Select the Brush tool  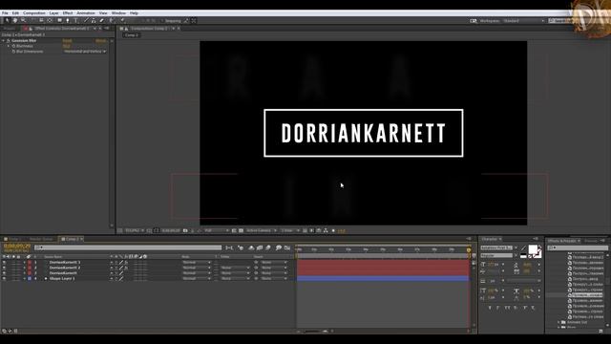click(x=86, y=20)
